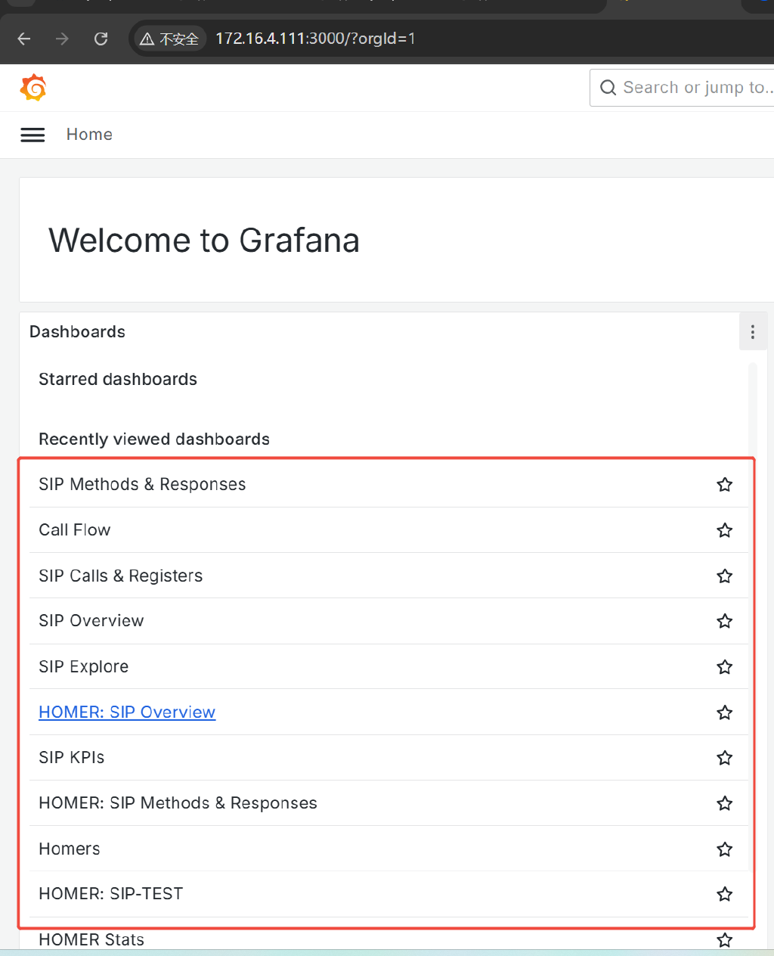Star the SIP Methods & Responses dashboard
Screen dimensions: 774x956
point(724,485)
